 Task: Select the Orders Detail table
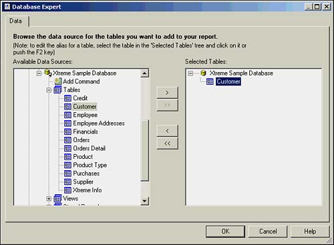coord(90,148)
